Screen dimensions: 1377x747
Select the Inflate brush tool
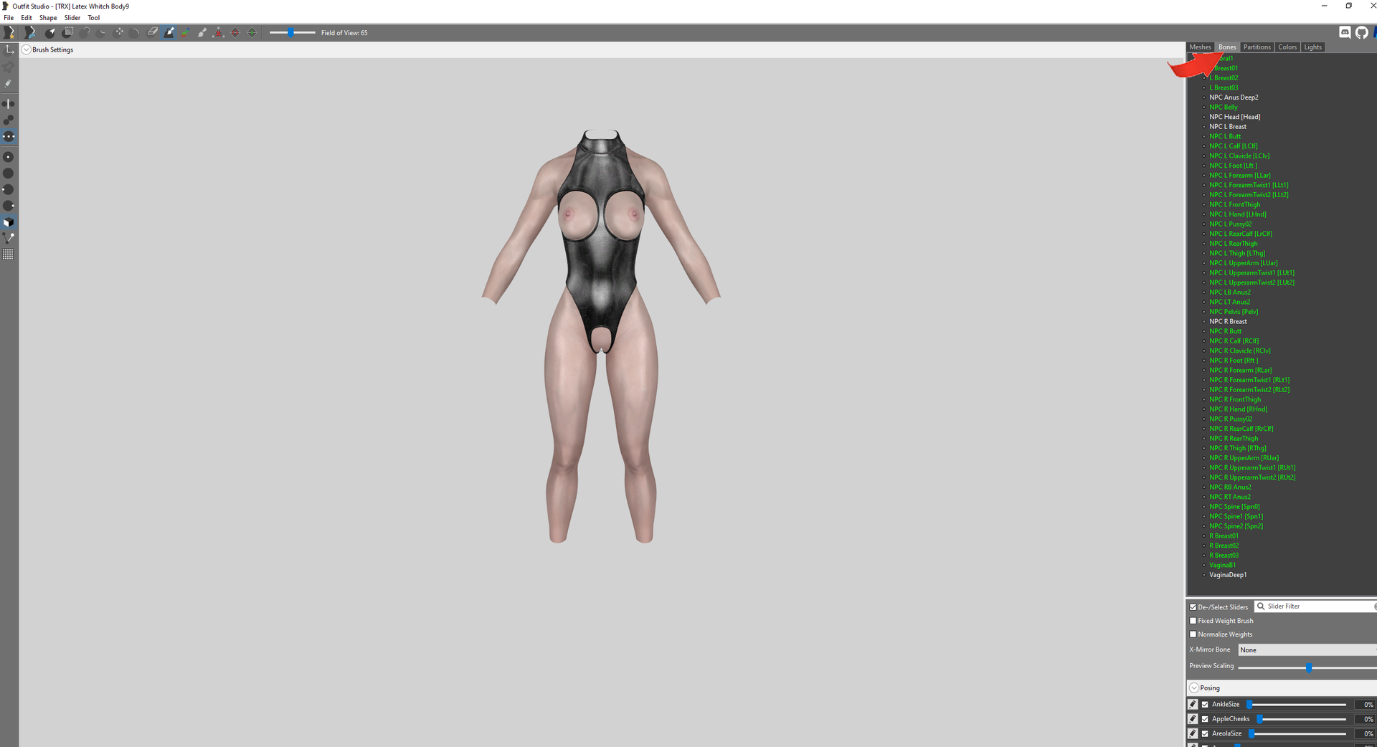pos(85,32)
